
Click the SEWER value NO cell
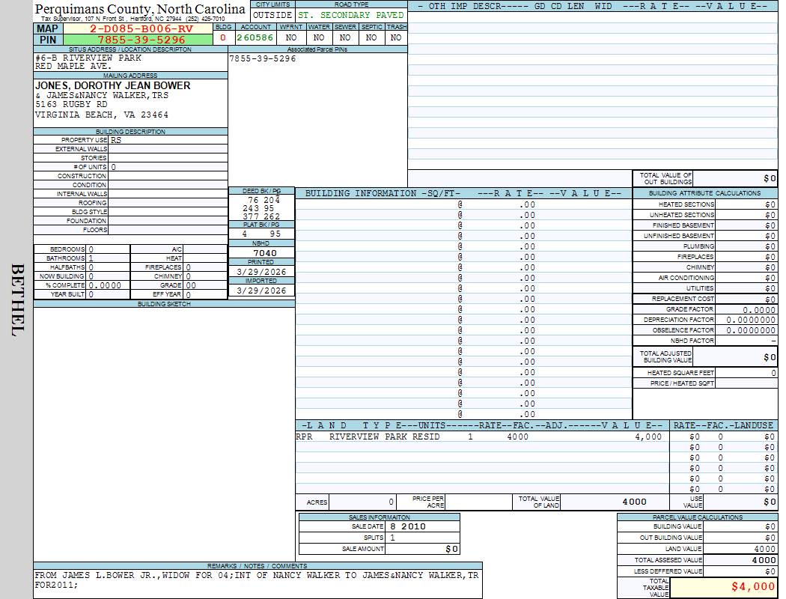tap(345, 37)
